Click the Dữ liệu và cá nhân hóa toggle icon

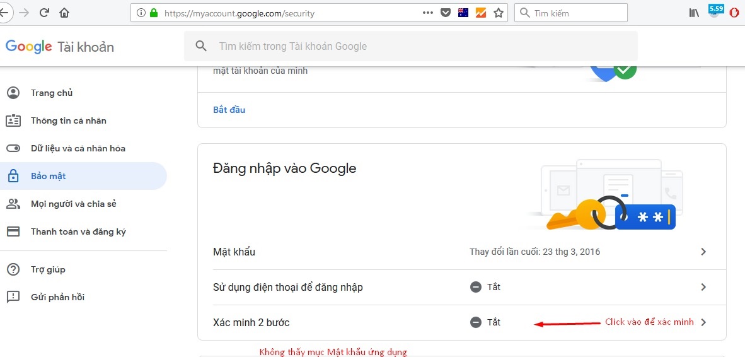(13, 148)
